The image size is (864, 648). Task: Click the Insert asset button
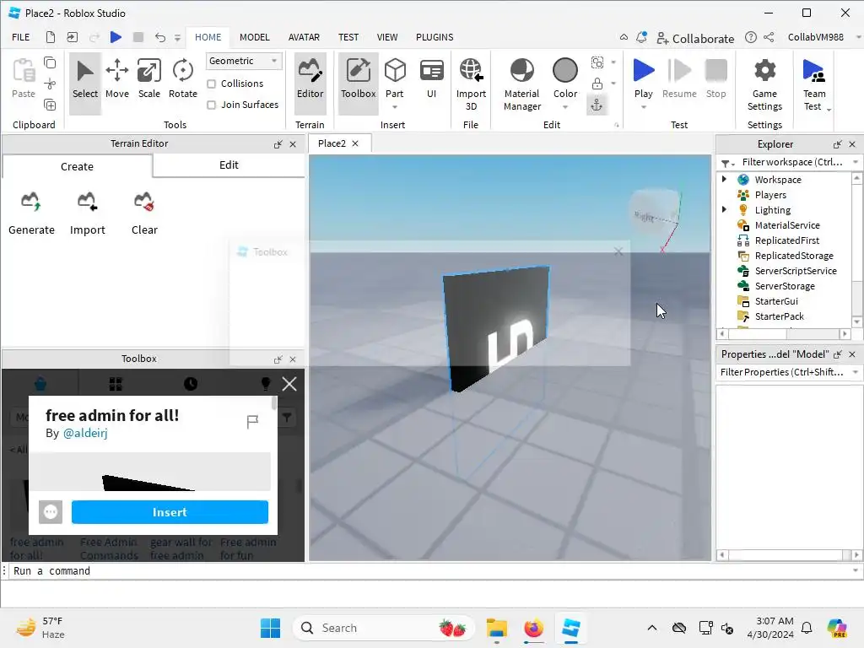pos(170,512)
